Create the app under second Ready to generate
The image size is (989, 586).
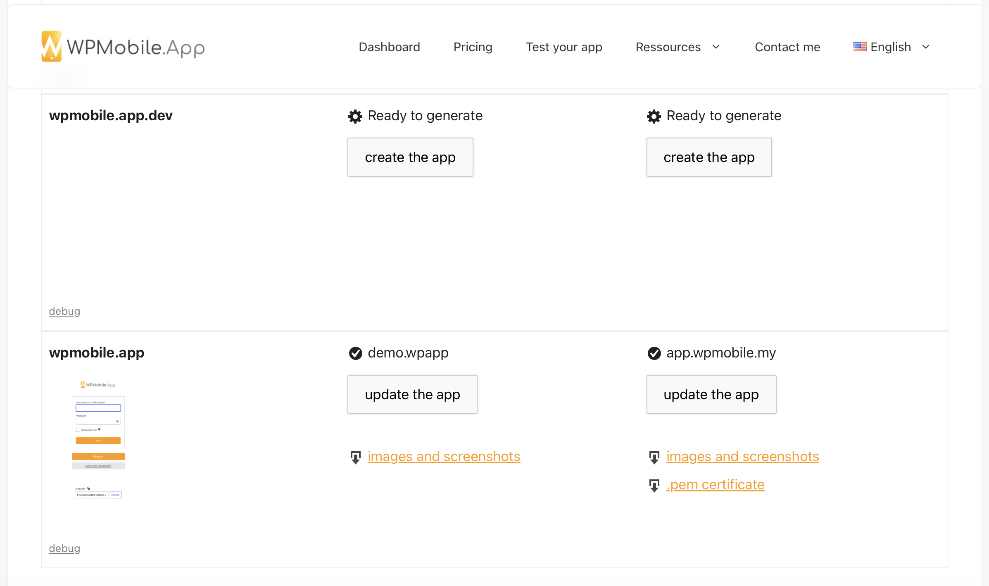click(x=709, y=157)
